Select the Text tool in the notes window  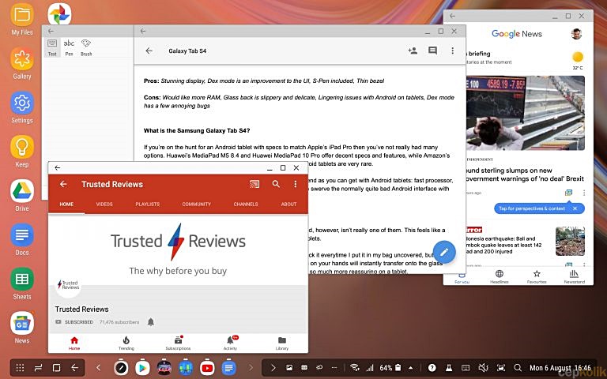pyautogui.click(x=52, y=47)
